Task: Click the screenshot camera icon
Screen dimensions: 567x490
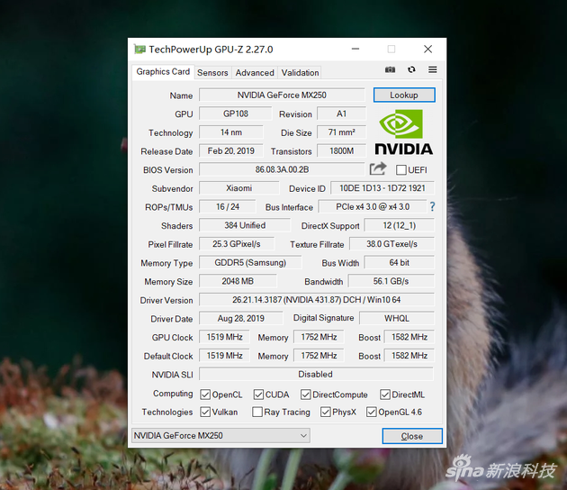Action: [390, 69]
